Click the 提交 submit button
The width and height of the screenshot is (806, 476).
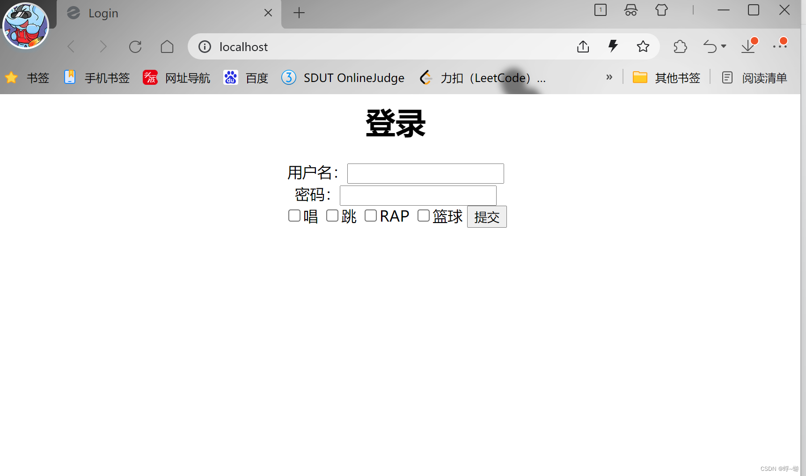[487, 217]
